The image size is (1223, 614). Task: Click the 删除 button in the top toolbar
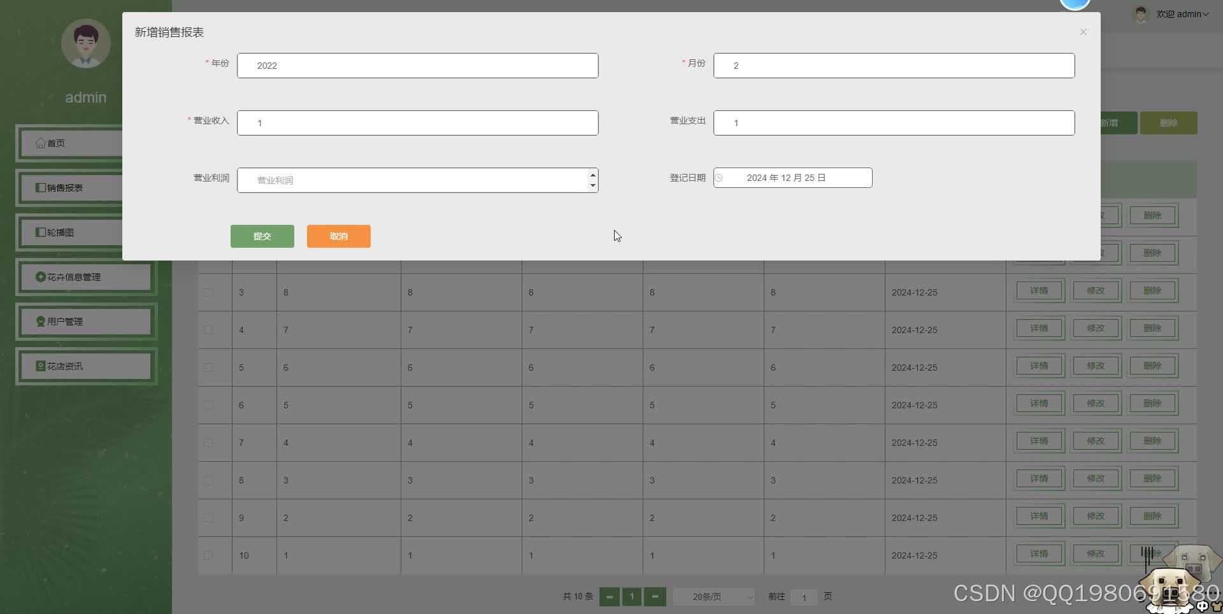(1168, 123)
